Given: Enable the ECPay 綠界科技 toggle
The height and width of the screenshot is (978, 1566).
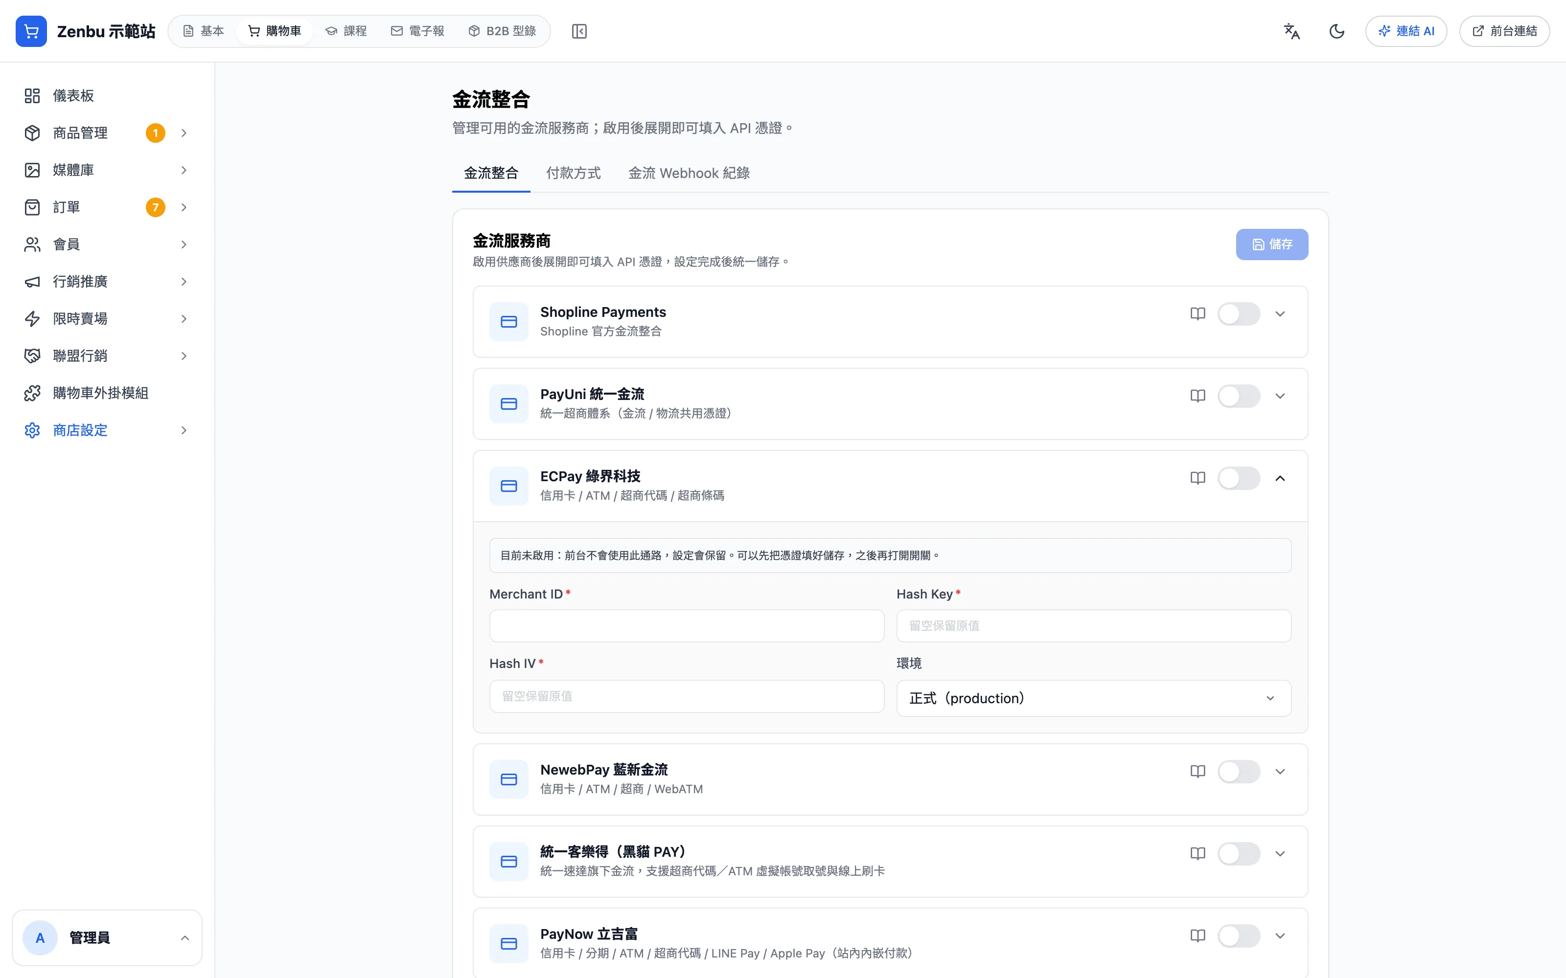Looking at the screenshot, I should coord(1239,478).
